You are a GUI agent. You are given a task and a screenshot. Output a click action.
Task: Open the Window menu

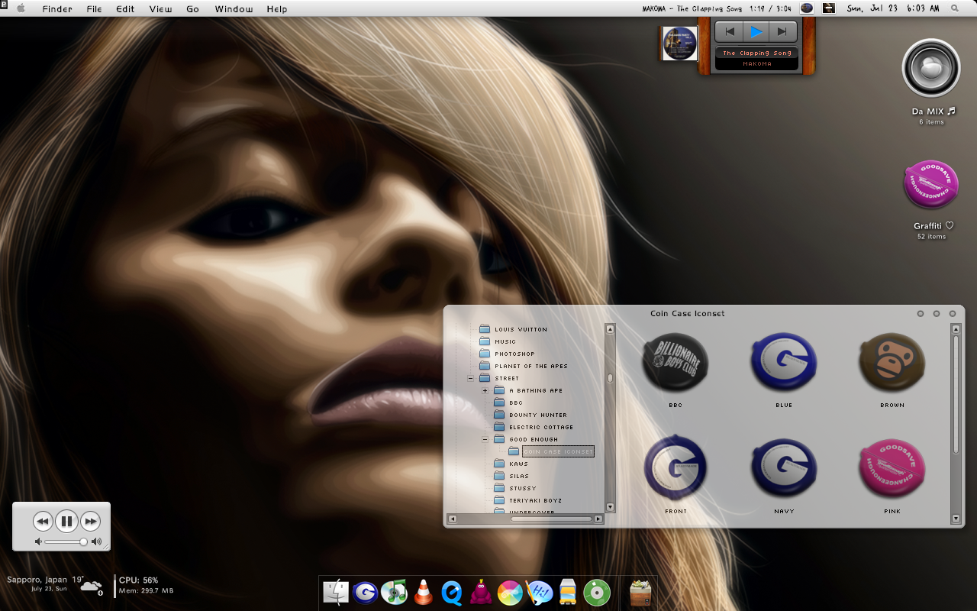[234, 9]
